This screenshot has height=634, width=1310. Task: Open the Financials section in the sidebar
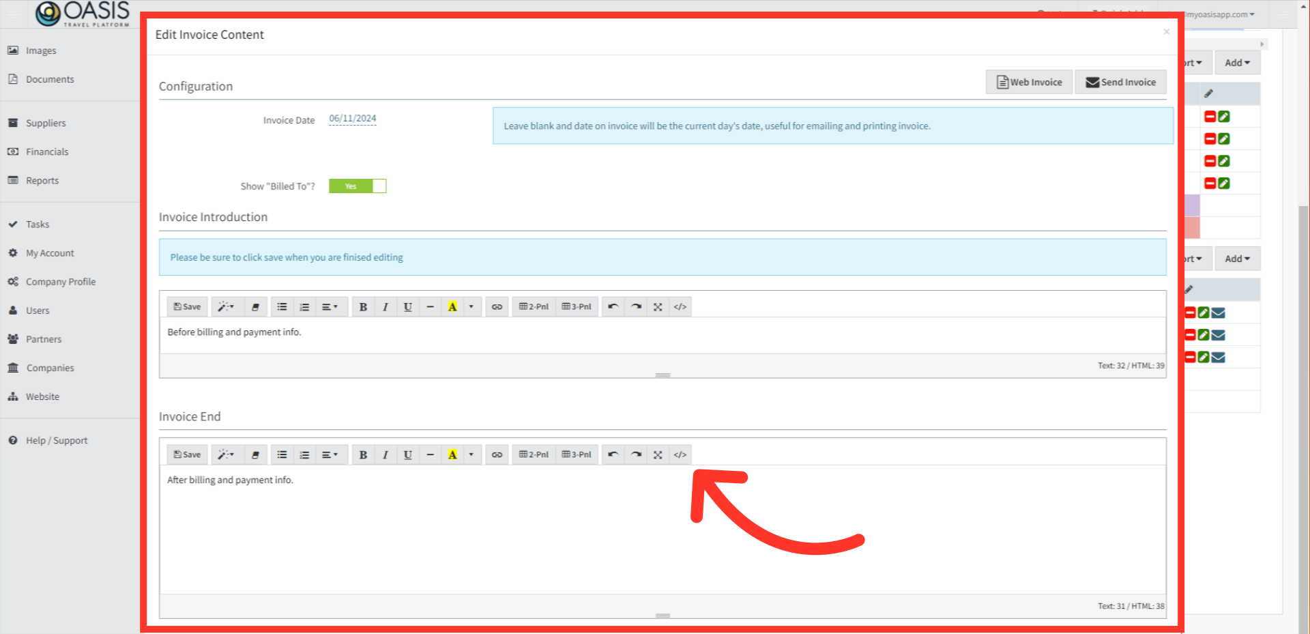[46, 152]
